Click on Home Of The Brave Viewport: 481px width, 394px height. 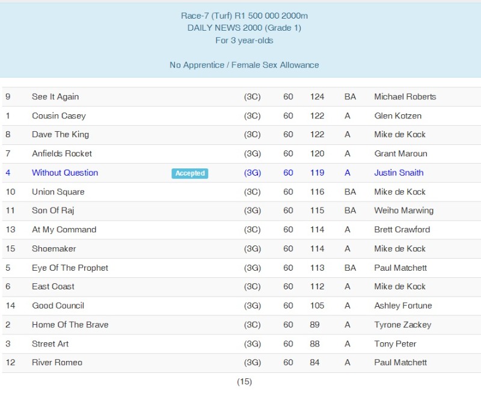(x=70, y=325)
